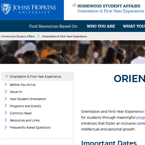This screenshot has height=145, width=145.
Task: Expand the Common Read chevron
Action: point(6,113)
